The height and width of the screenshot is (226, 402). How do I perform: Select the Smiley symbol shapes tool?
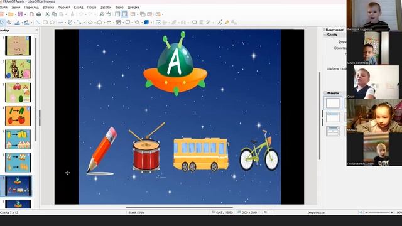click(99, 23)
